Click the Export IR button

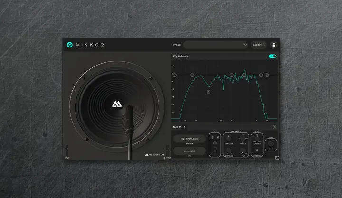[258, 45]
